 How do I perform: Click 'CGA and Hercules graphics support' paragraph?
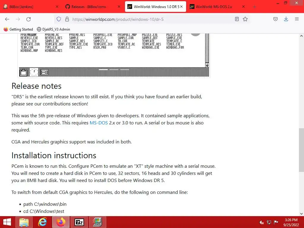point(72,142)
